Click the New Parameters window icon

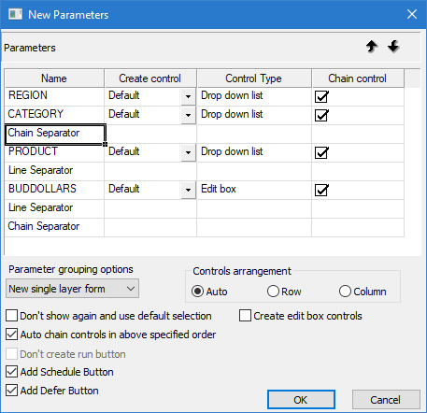point(15,15)
